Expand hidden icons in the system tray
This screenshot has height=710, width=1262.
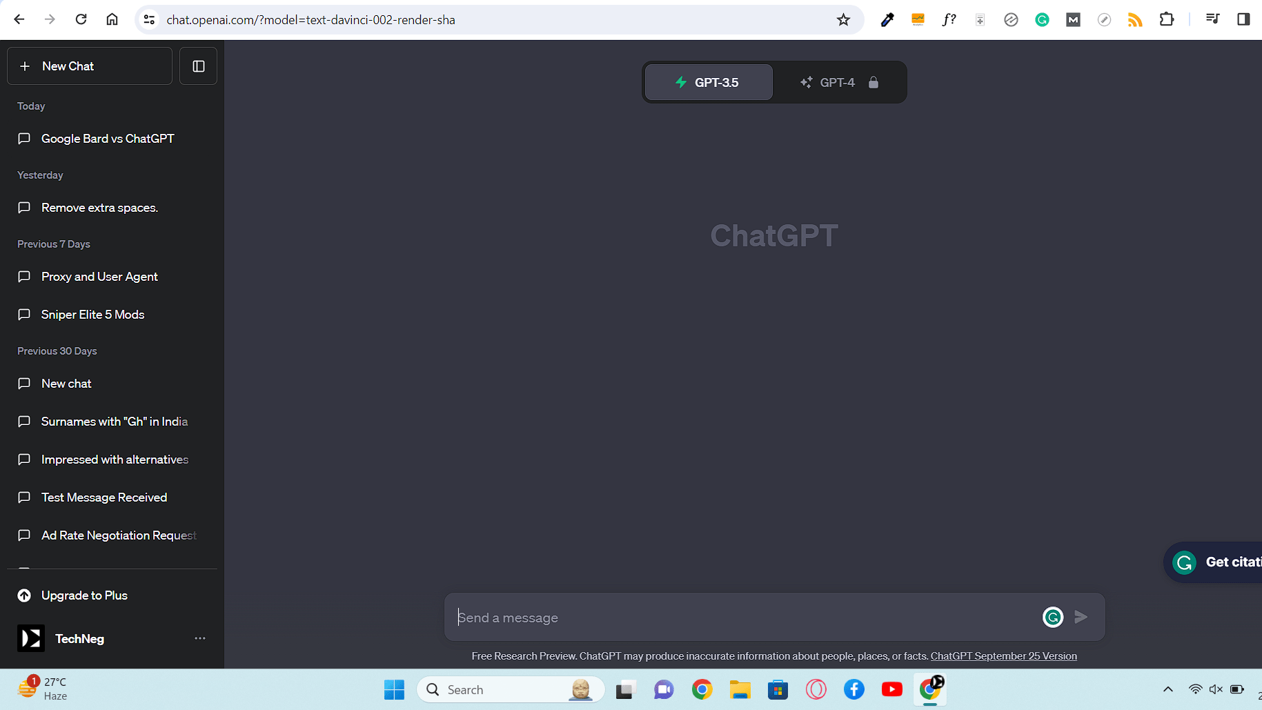[x=1167, y=689]
